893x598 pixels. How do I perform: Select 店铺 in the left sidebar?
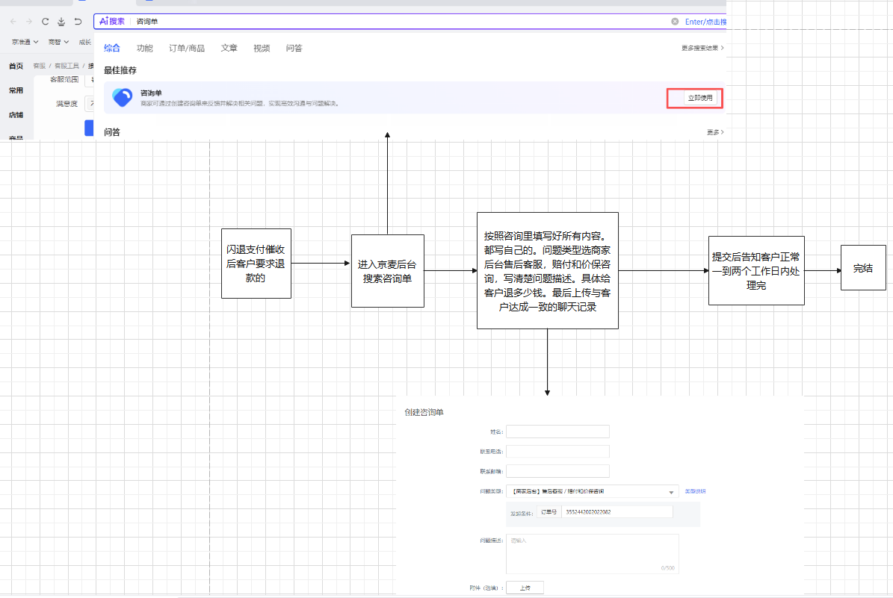pyautogui.click(x=16, y=115)
